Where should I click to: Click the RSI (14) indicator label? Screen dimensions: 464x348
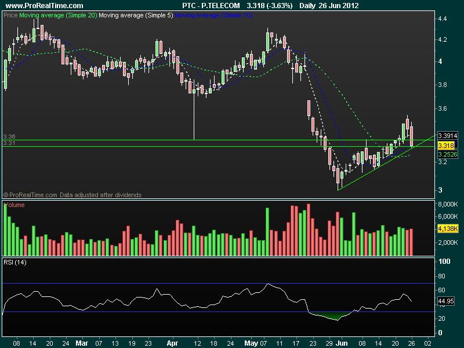pos(15,262)
